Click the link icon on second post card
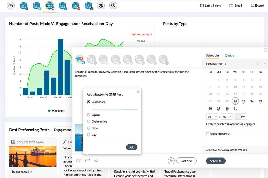The width and height of the screenshot is (268, 178). click(64, 142)
